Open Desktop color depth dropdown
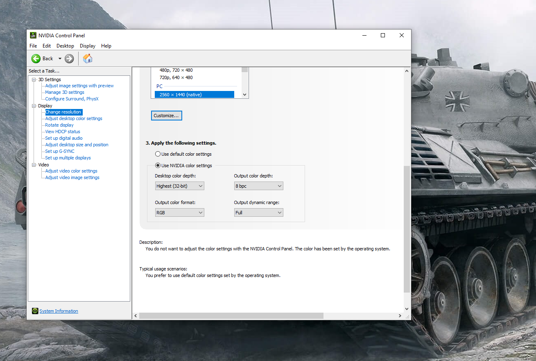Viewport: 536px width, 361px height. [x=179, y=186]
